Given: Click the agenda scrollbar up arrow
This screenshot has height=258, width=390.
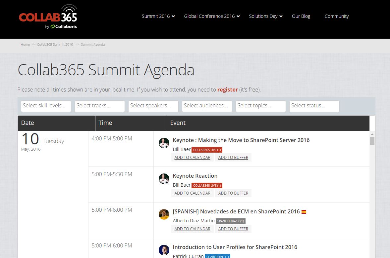Looking at the screenshot, I should (372, 134).
